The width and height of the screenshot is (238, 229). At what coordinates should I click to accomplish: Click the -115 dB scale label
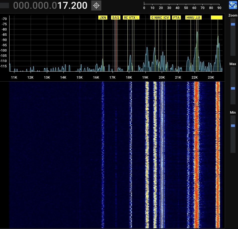[x=4, y=66]
